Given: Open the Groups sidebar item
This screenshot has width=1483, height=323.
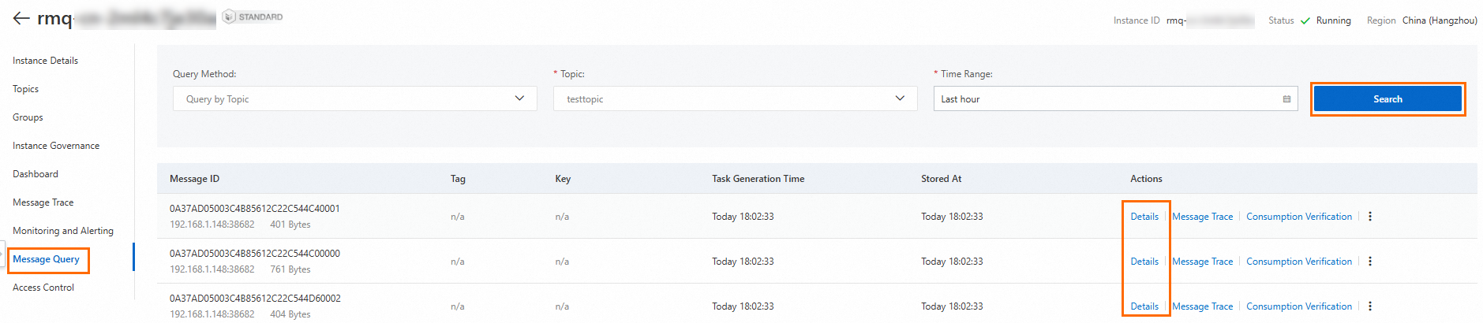Looking at the screenshot, I should coord(28,117).
